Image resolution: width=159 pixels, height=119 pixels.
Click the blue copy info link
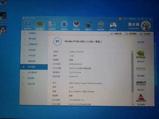pyautogui.click(x=141, y=42)
